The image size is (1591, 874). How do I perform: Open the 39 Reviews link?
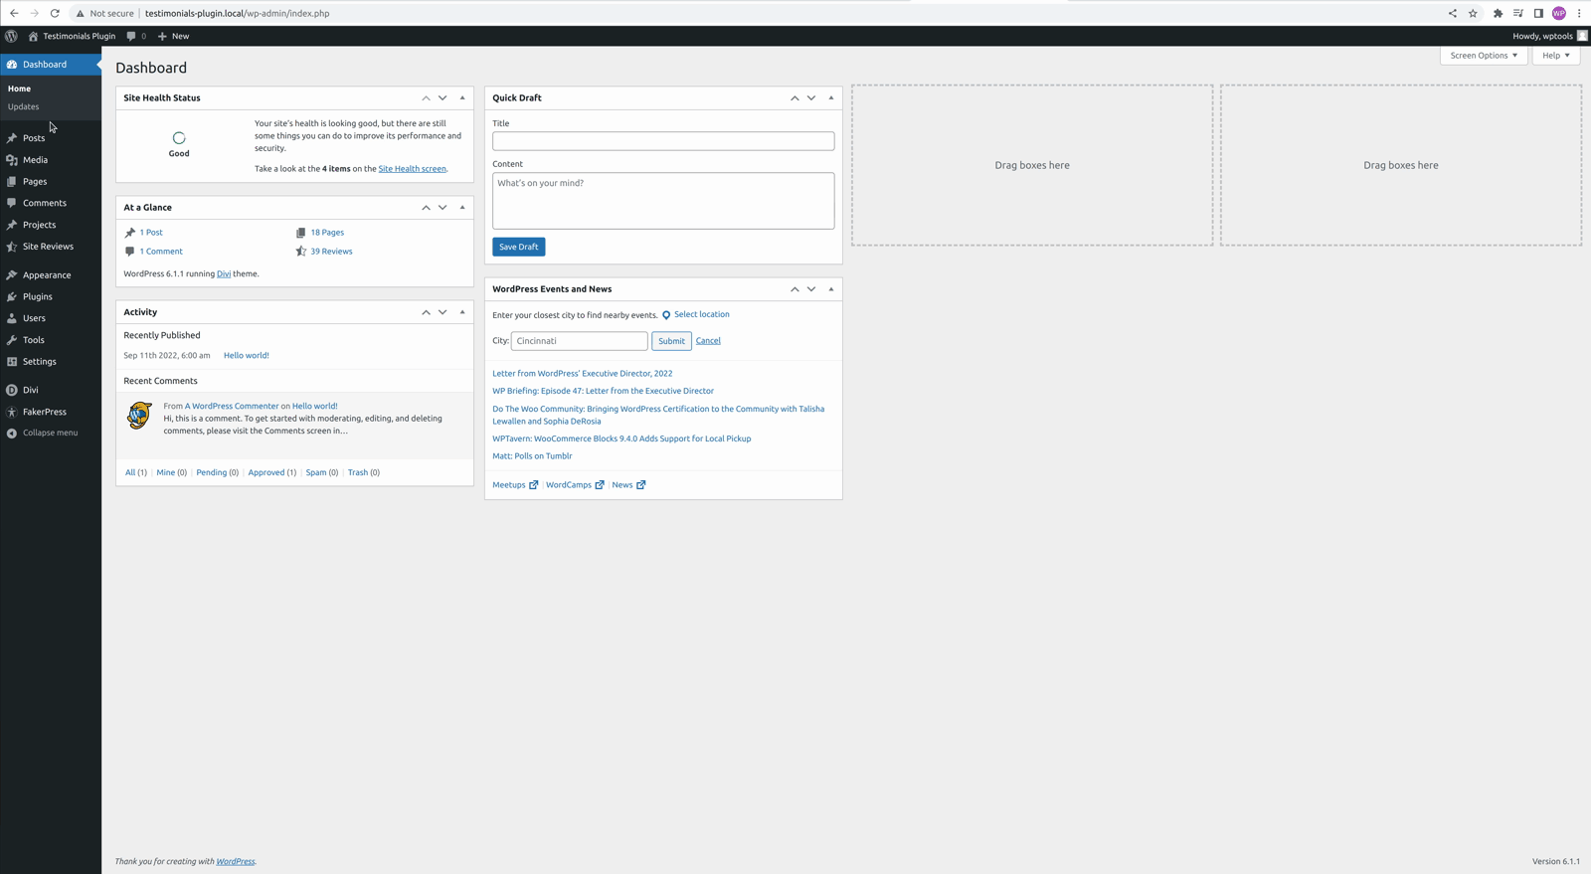coord(331,252)
